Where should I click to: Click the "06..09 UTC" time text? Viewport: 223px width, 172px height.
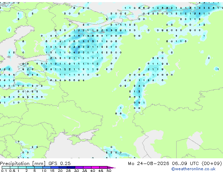[x=185, y=164]
